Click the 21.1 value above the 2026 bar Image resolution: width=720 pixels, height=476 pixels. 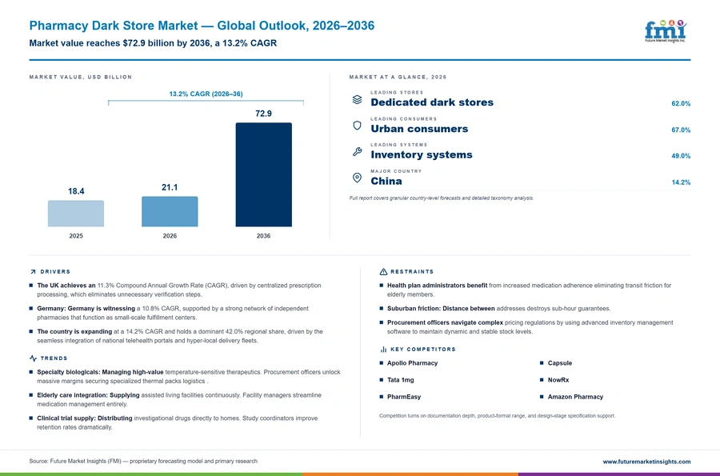[x=170, y=187]
